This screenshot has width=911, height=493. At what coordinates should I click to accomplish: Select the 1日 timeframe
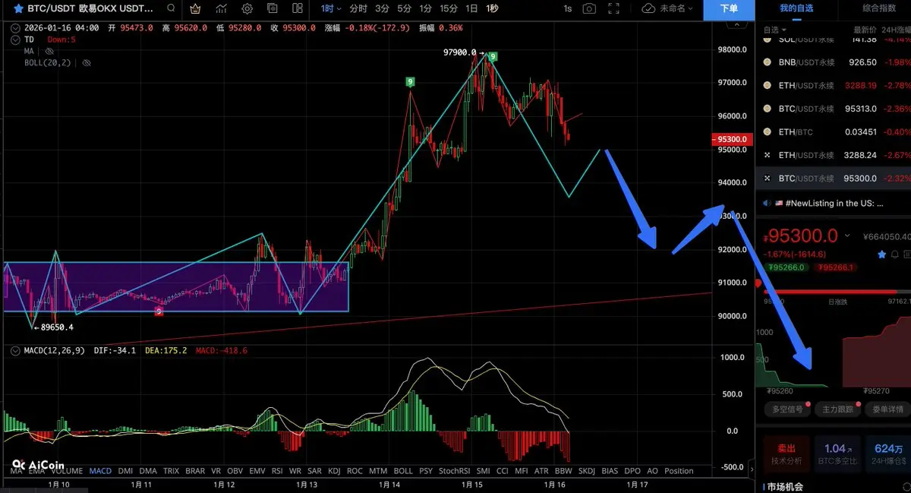[471, 9]
